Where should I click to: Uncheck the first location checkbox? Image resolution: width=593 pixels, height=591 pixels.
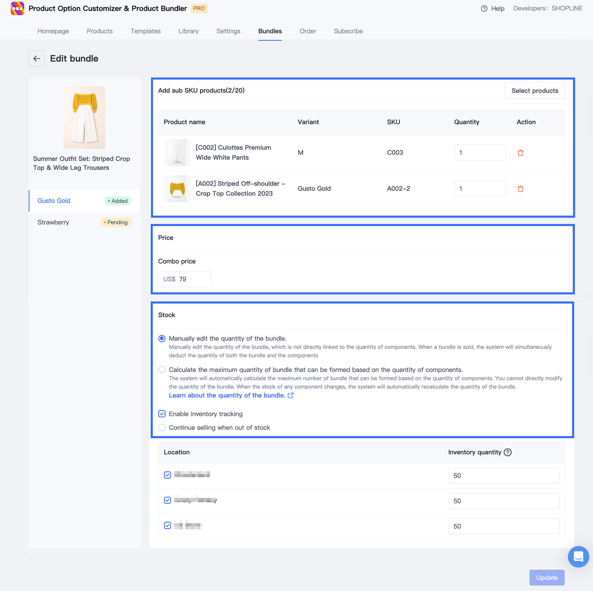click(167, 475)
